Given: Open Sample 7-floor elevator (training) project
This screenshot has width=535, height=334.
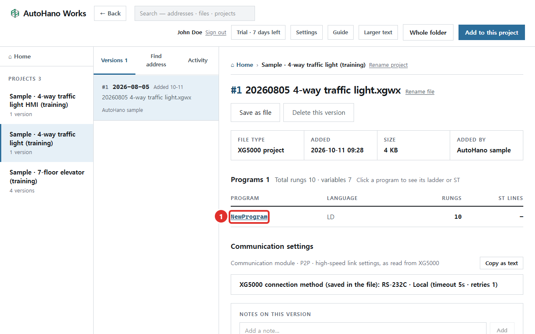Looking at the screenshot, I should 46,181.
